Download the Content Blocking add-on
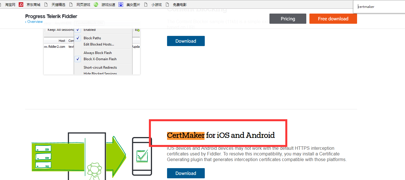The image size is (405, 180). click(186, 41)
